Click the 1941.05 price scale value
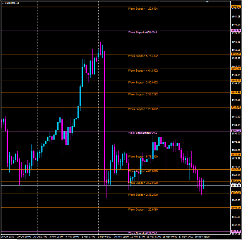This screenshot has width=242, height=240. click(x=236, y=75)
